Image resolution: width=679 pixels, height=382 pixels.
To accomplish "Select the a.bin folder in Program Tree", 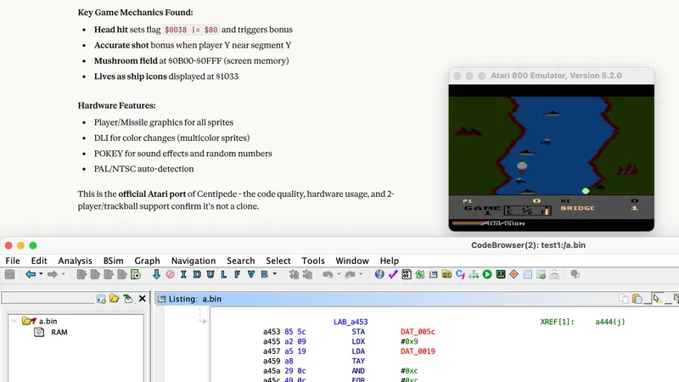I will click(40, 321).
